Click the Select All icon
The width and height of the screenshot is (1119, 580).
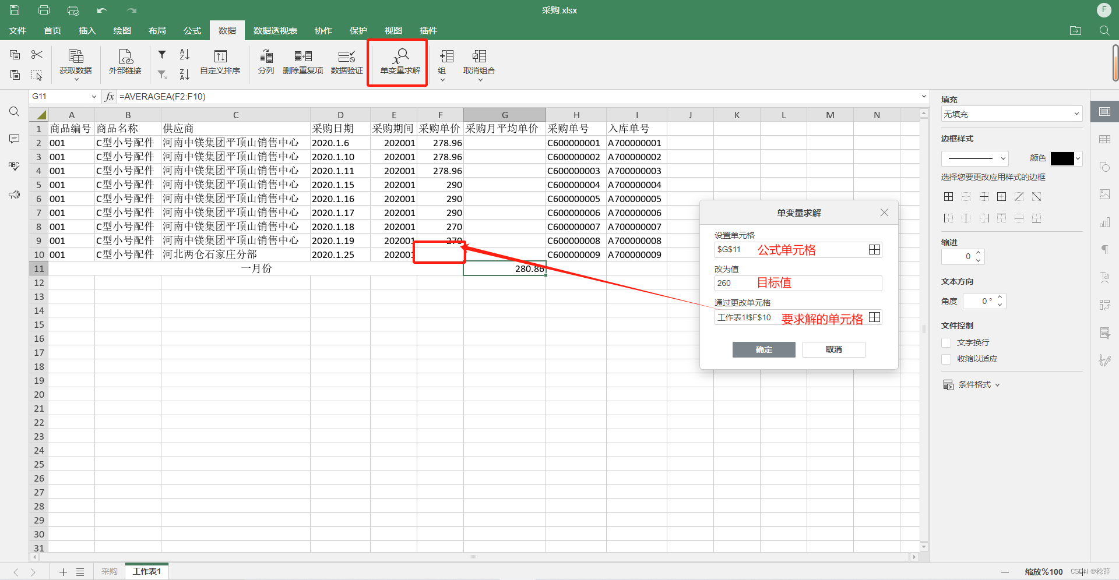tap(37, 75)
